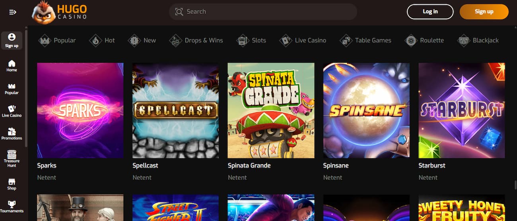Click the search magnifier icon
517x221 pixels.
(x=179, y=12)
